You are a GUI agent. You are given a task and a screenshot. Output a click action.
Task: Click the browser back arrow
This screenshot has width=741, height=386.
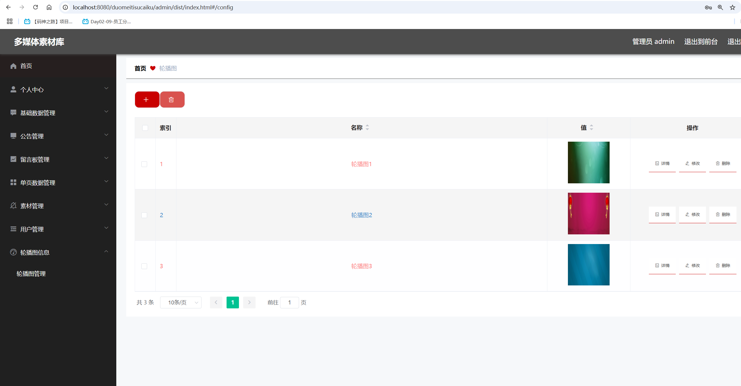coord(8,7)
